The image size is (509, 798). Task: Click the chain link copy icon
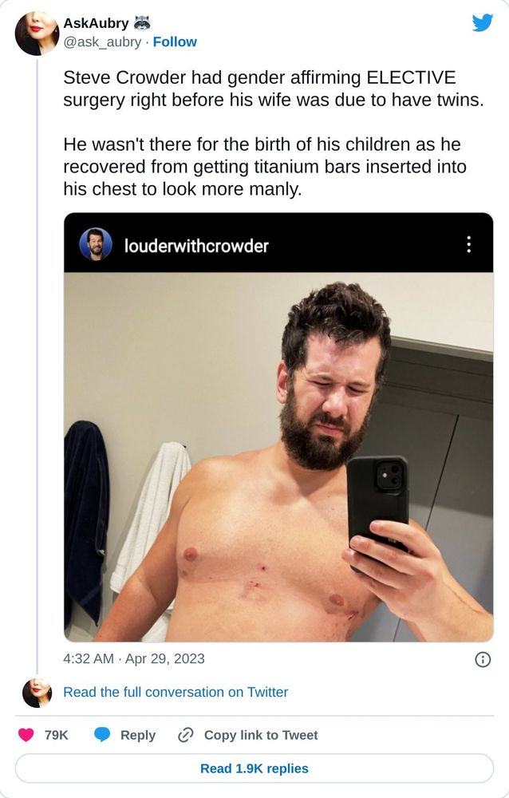tap(185, 735)
